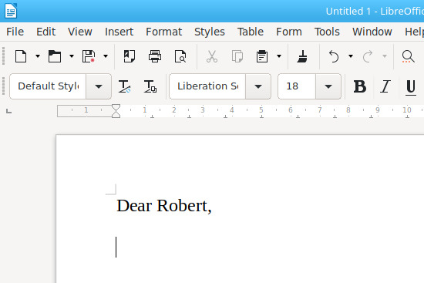424x283 pixels.
Task: Open the Undo history dropdown arrow
Action: (351, 56)
